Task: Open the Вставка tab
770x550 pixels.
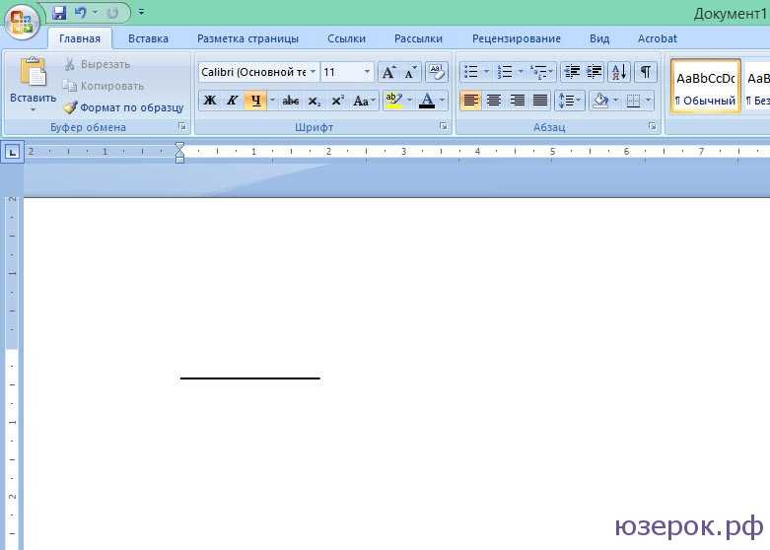Action: 148,38
